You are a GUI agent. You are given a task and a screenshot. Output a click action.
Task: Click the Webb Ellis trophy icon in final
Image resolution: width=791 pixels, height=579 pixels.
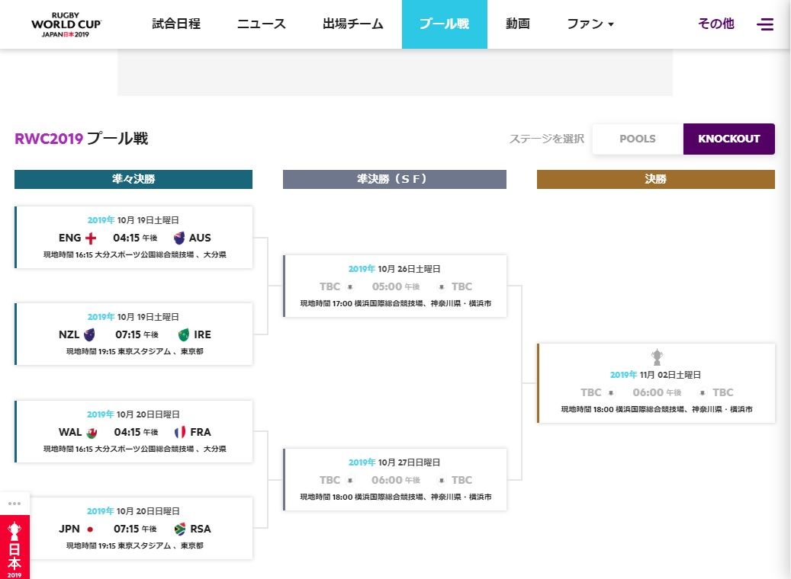coord(656,357)
